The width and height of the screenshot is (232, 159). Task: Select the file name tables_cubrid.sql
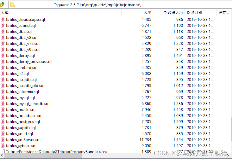click(21, 26)
